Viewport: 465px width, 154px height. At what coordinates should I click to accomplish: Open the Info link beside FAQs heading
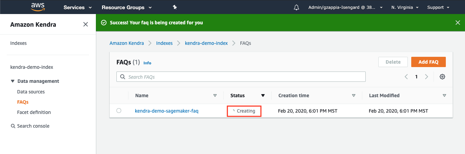tap(147, 63)
